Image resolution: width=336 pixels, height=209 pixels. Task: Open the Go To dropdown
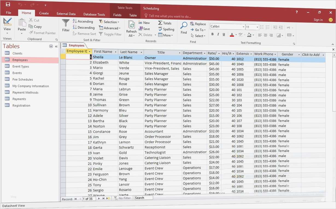[x=198, y=30]
